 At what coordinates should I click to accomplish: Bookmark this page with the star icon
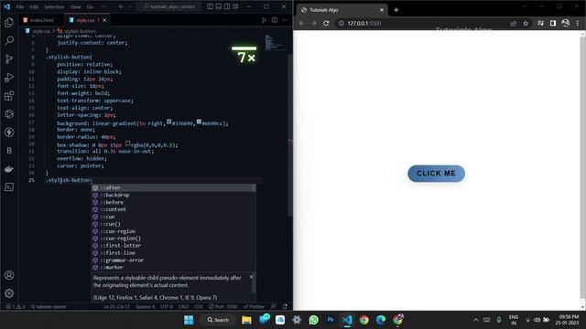(x=526, y=23)
